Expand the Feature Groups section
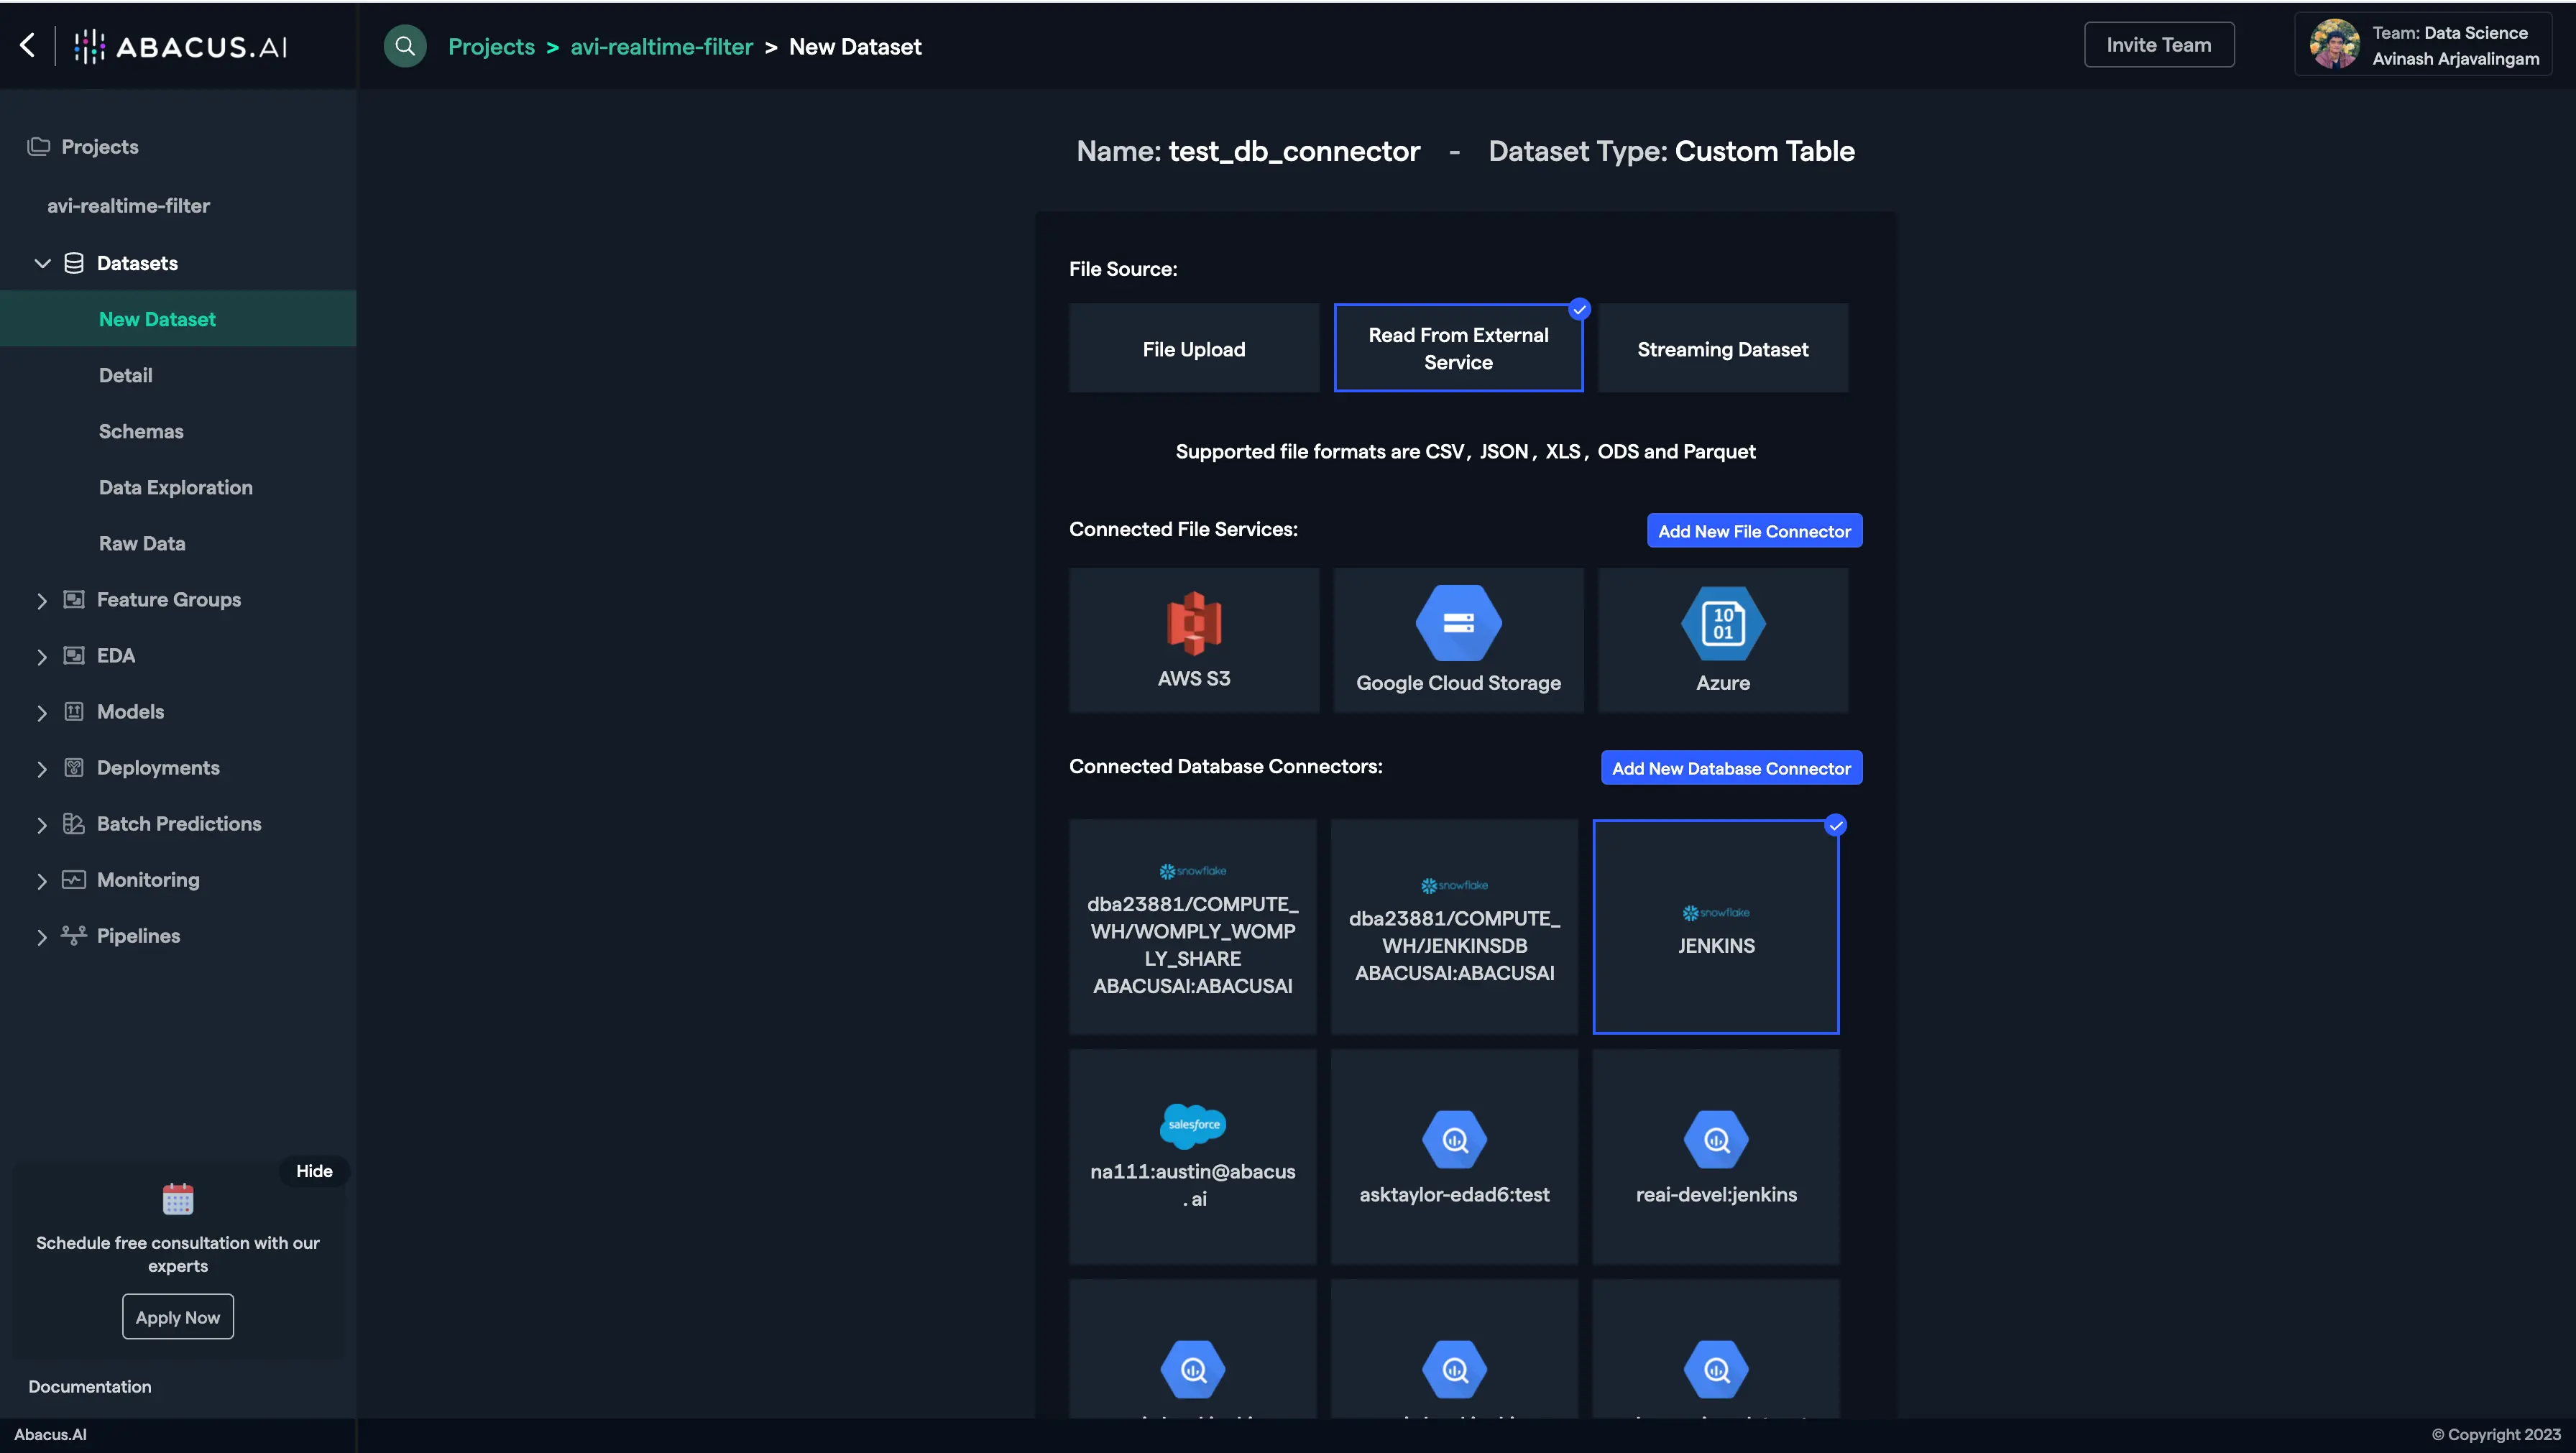This screenshot has height=1453, width=2576. [42, 600]
